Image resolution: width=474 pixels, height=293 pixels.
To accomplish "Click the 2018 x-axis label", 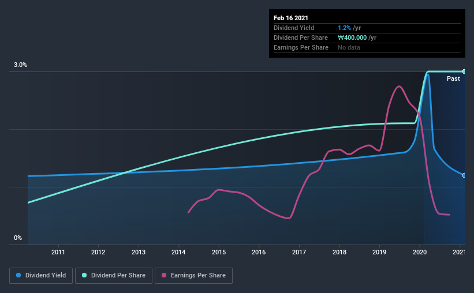I will coord(339,252).
